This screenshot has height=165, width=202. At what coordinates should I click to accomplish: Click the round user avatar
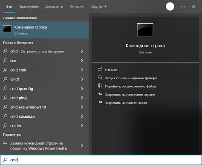[x=170, y=6]
